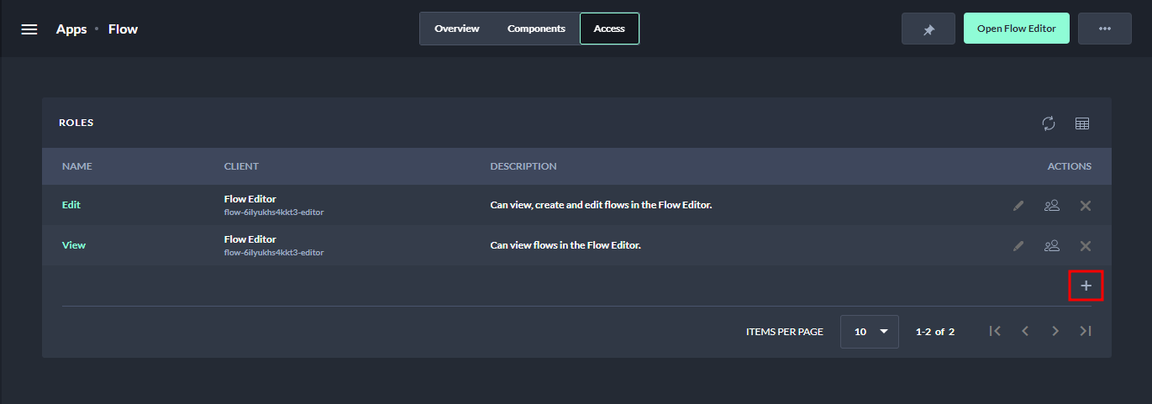Screen dimensions: 1152x404
Task: Click the pin icon button
Action: (928, 29)
